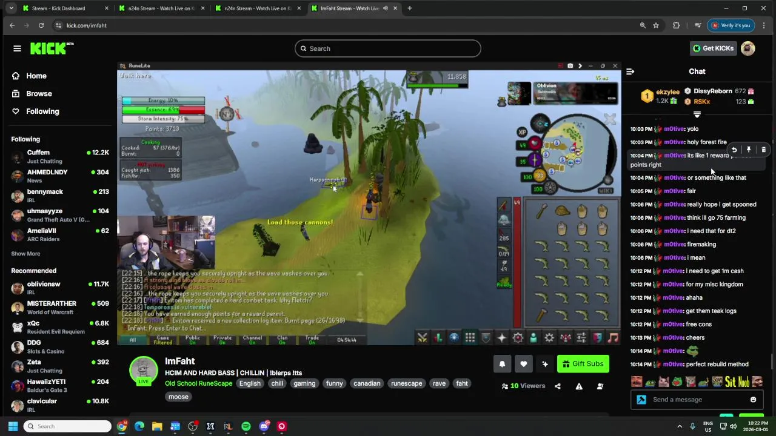The height and width of the screenshot is (436, 776).
Task: Toggle the microphone tray icon
Action: click(692, 426)
